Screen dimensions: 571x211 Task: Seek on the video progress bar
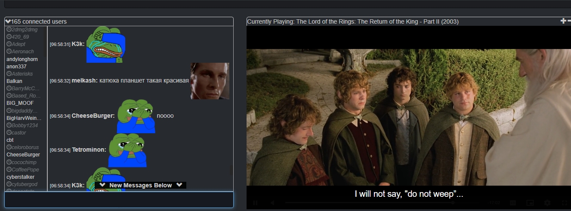[x=369, y=203]
